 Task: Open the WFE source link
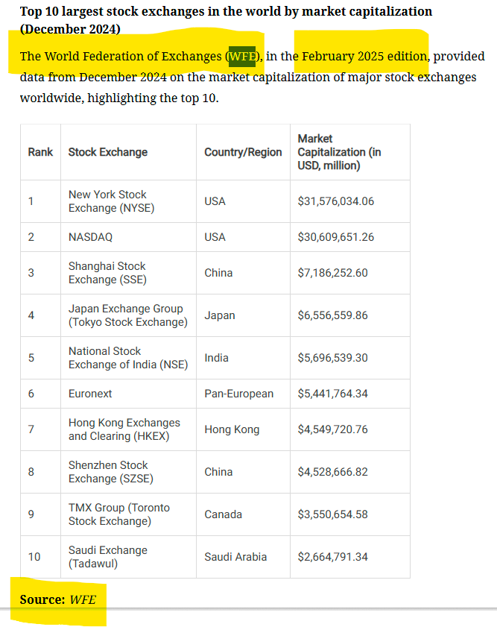coord(83,599)
